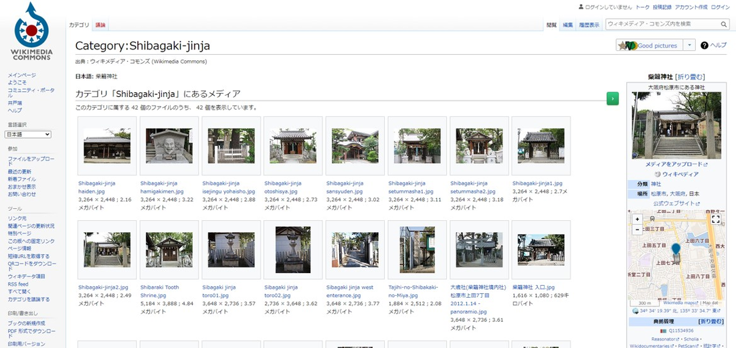Click the green next arrow button
This screenshot has width=736, height=348.
(612, 99)
